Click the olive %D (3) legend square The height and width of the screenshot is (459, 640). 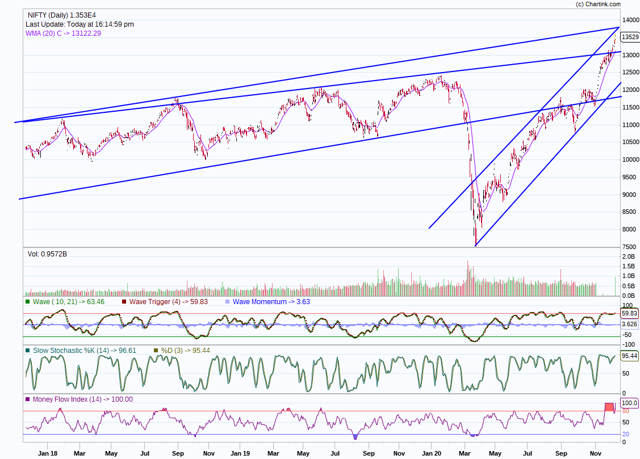coord(157,351)
